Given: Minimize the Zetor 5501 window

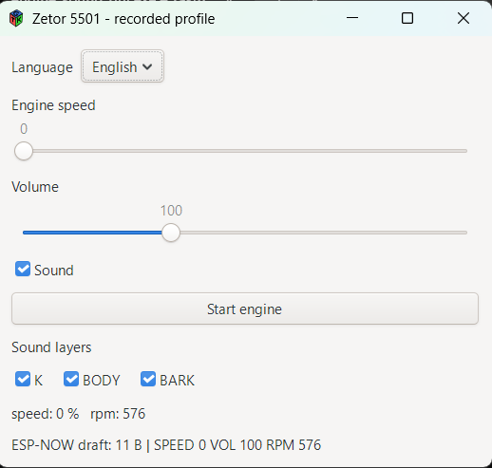Looking at the screenshot, I should pyautogui.click(x=352, y=18).
